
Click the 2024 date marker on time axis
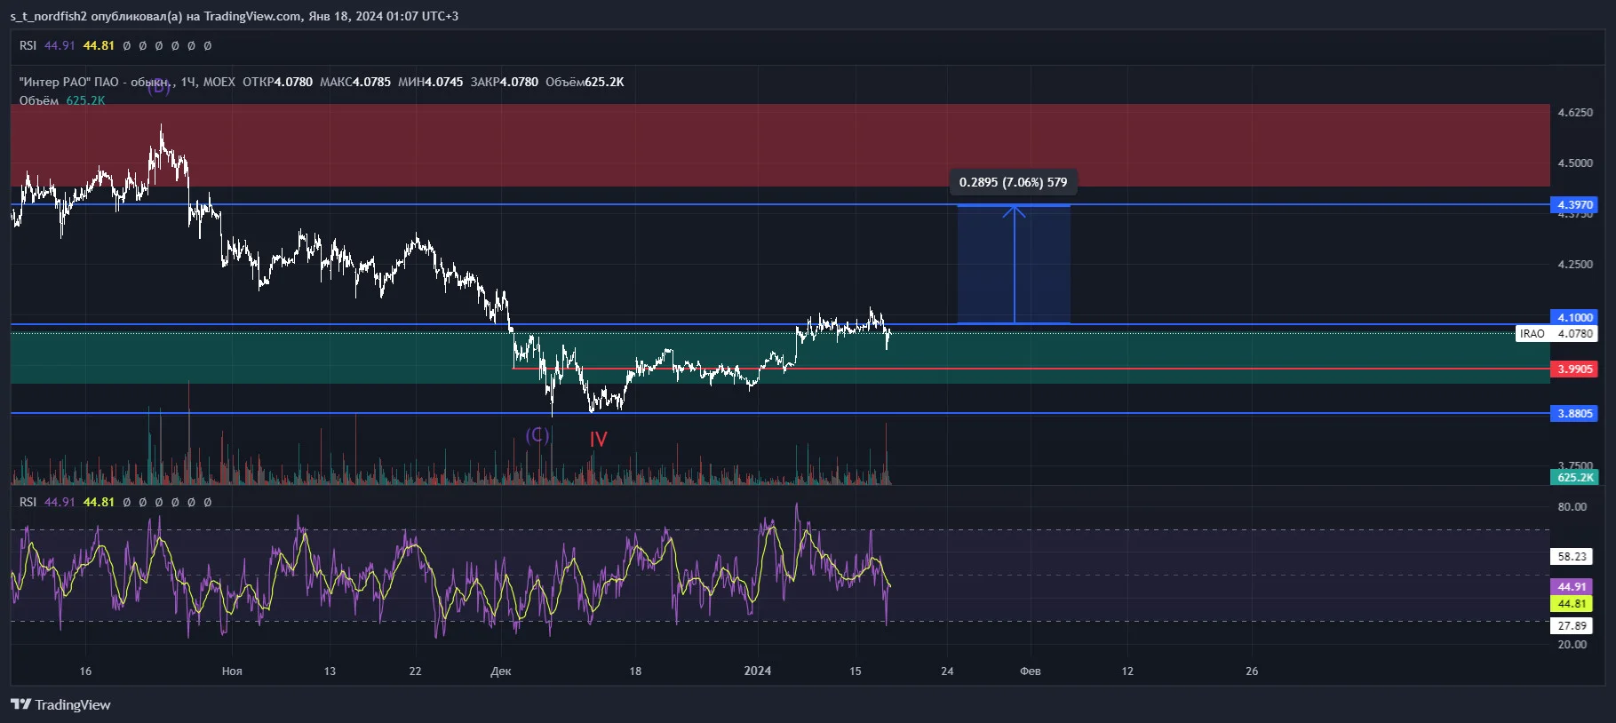(x=758, y=671)
